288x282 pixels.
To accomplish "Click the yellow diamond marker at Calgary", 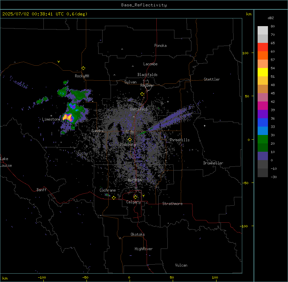I will point(135,197).
